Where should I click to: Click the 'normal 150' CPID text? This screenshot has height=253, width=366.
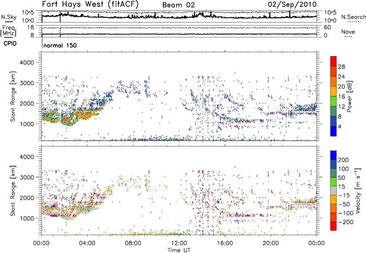click(60, 45)
